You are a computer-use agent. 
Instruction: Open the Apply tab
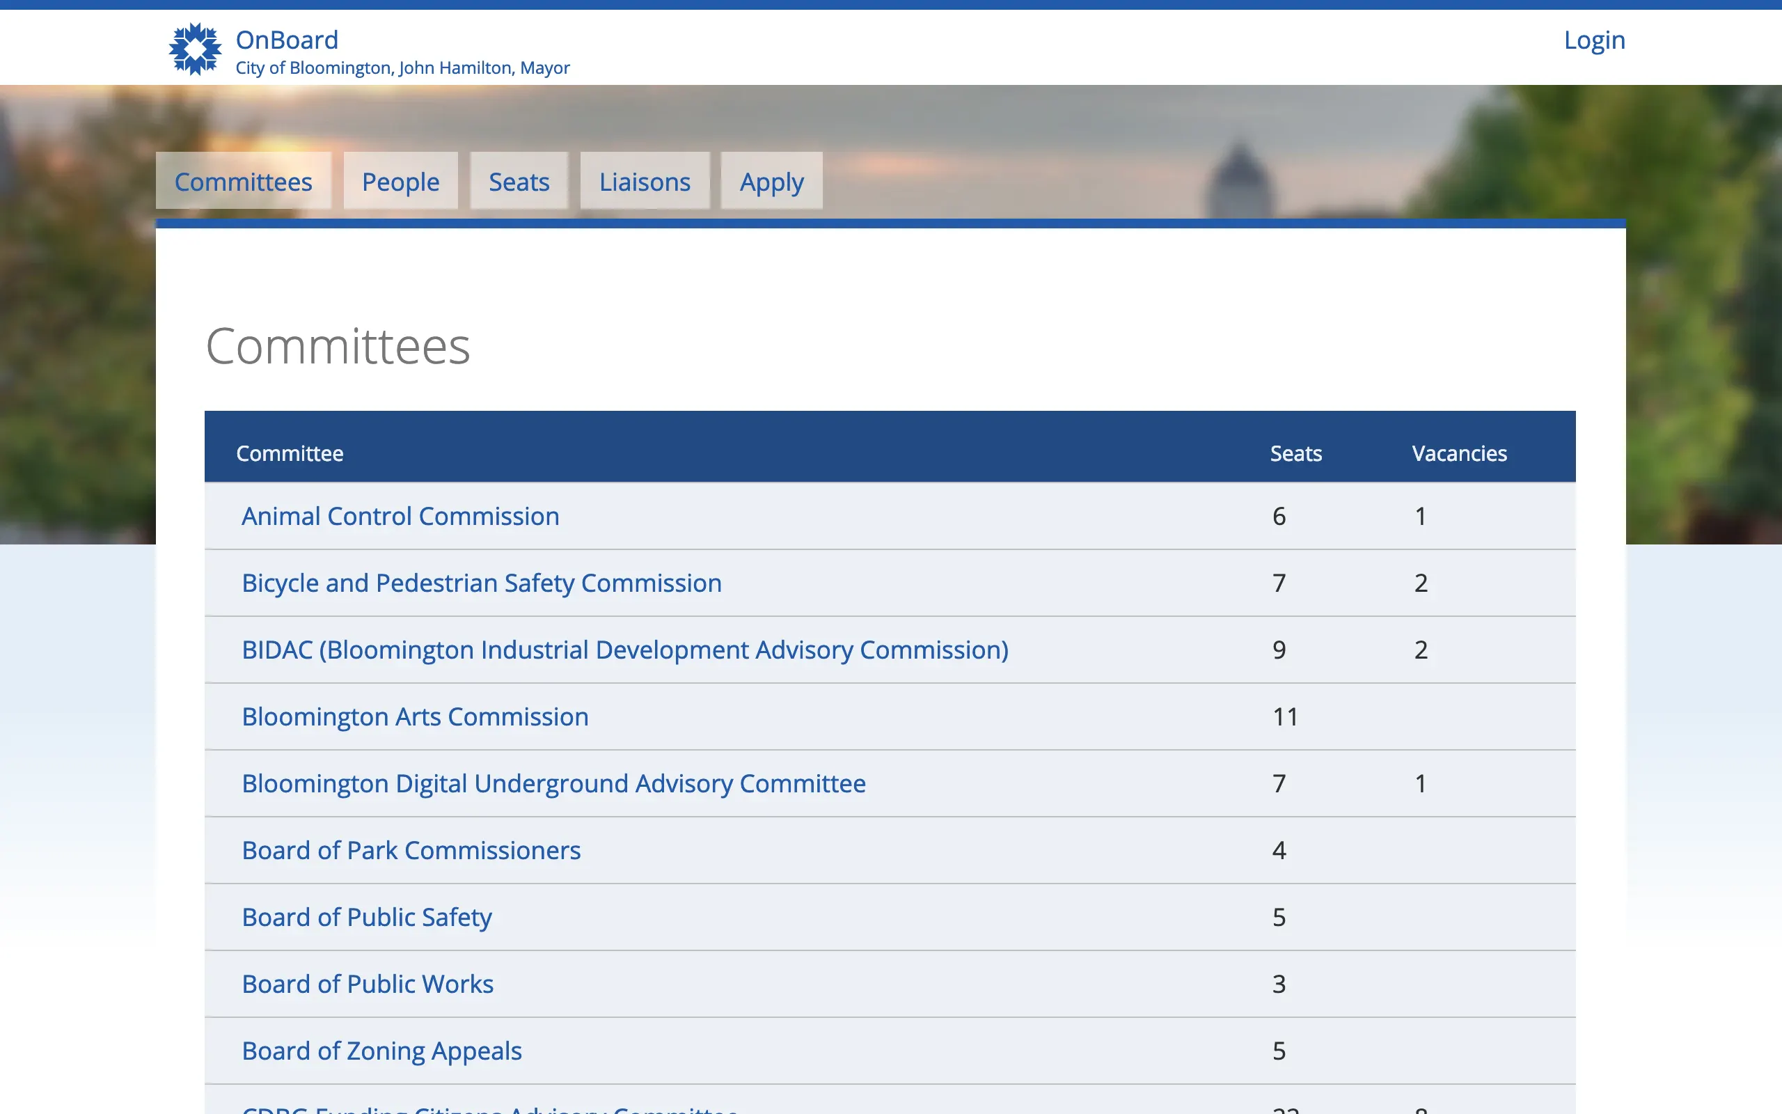(x=771, y=181)
